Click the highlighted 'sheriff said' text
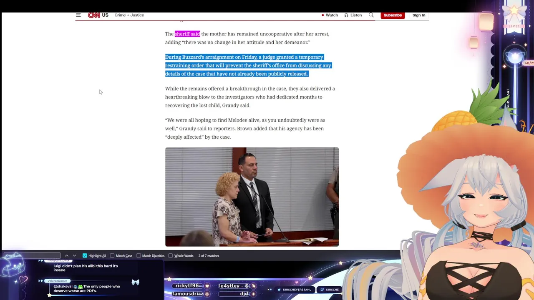Screen dimensions: 534x300 point(187,34)
